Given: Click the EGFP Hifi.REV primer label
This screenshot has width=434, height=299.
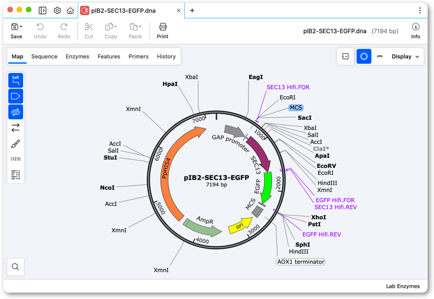Looking at the screenshot, I should coord(322,235).
